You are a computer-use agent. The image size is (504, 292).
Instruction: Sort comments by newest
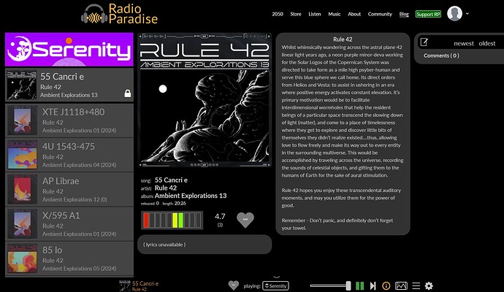(464, 43)
